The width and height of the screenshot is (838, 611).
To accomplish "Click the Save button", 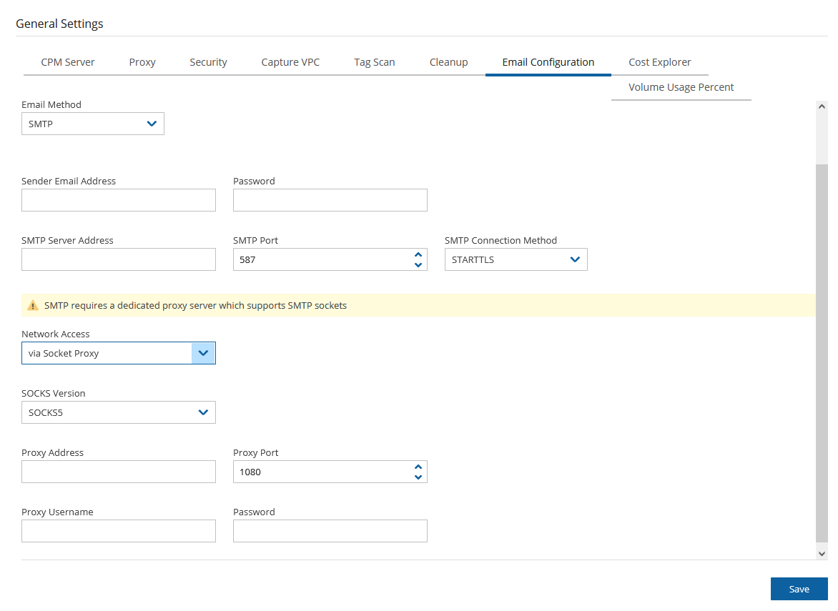I will click(x=799, y=589).
